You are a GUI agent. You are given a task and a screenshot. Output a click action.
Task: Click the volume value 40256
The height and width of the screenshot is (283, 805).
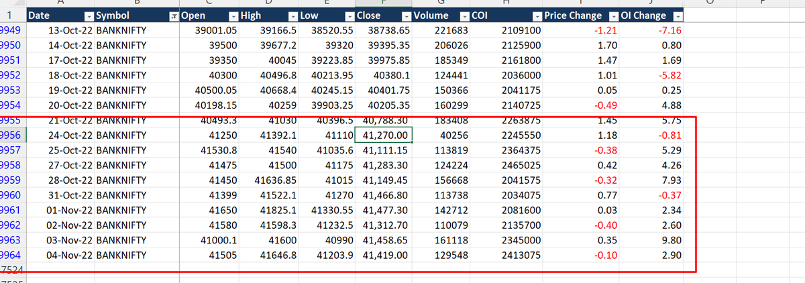(454, 135)
